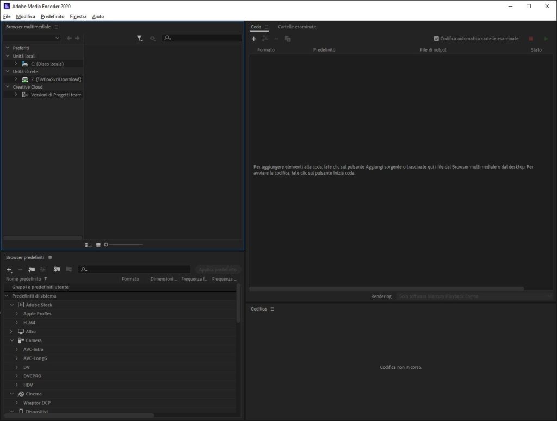Click the Inizia coda play icon
Screen dimensions: 557x421
tap(546, 39)
